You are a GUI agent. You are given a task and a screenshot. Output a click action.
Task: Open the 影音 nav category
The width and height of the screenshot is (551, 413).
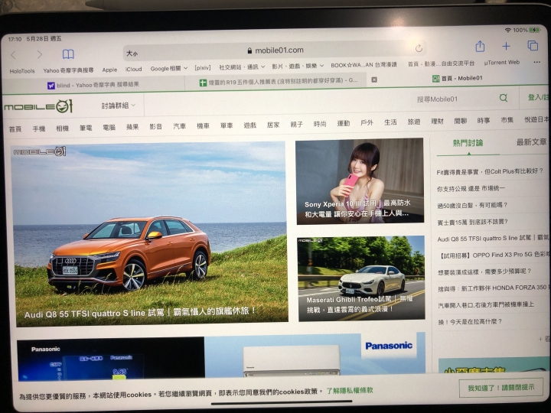tap(155, 126)
